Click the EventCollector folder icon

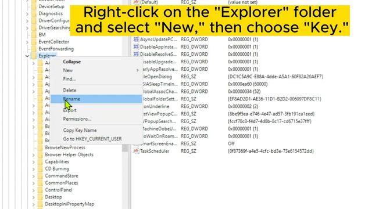tap(34, 42)
